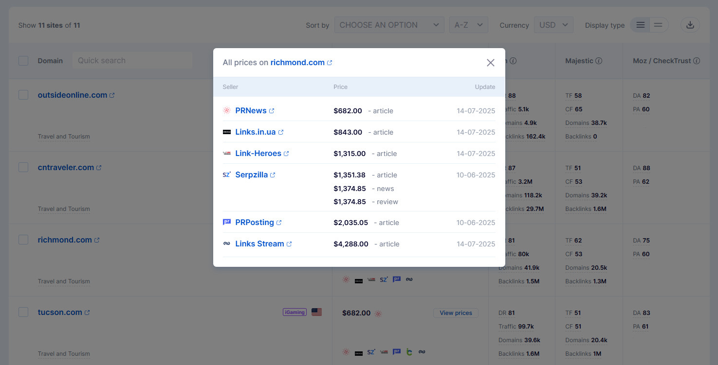Click Links.in.ua black logo in popup
The image size is (718, 365).
[x=227, y=132]
